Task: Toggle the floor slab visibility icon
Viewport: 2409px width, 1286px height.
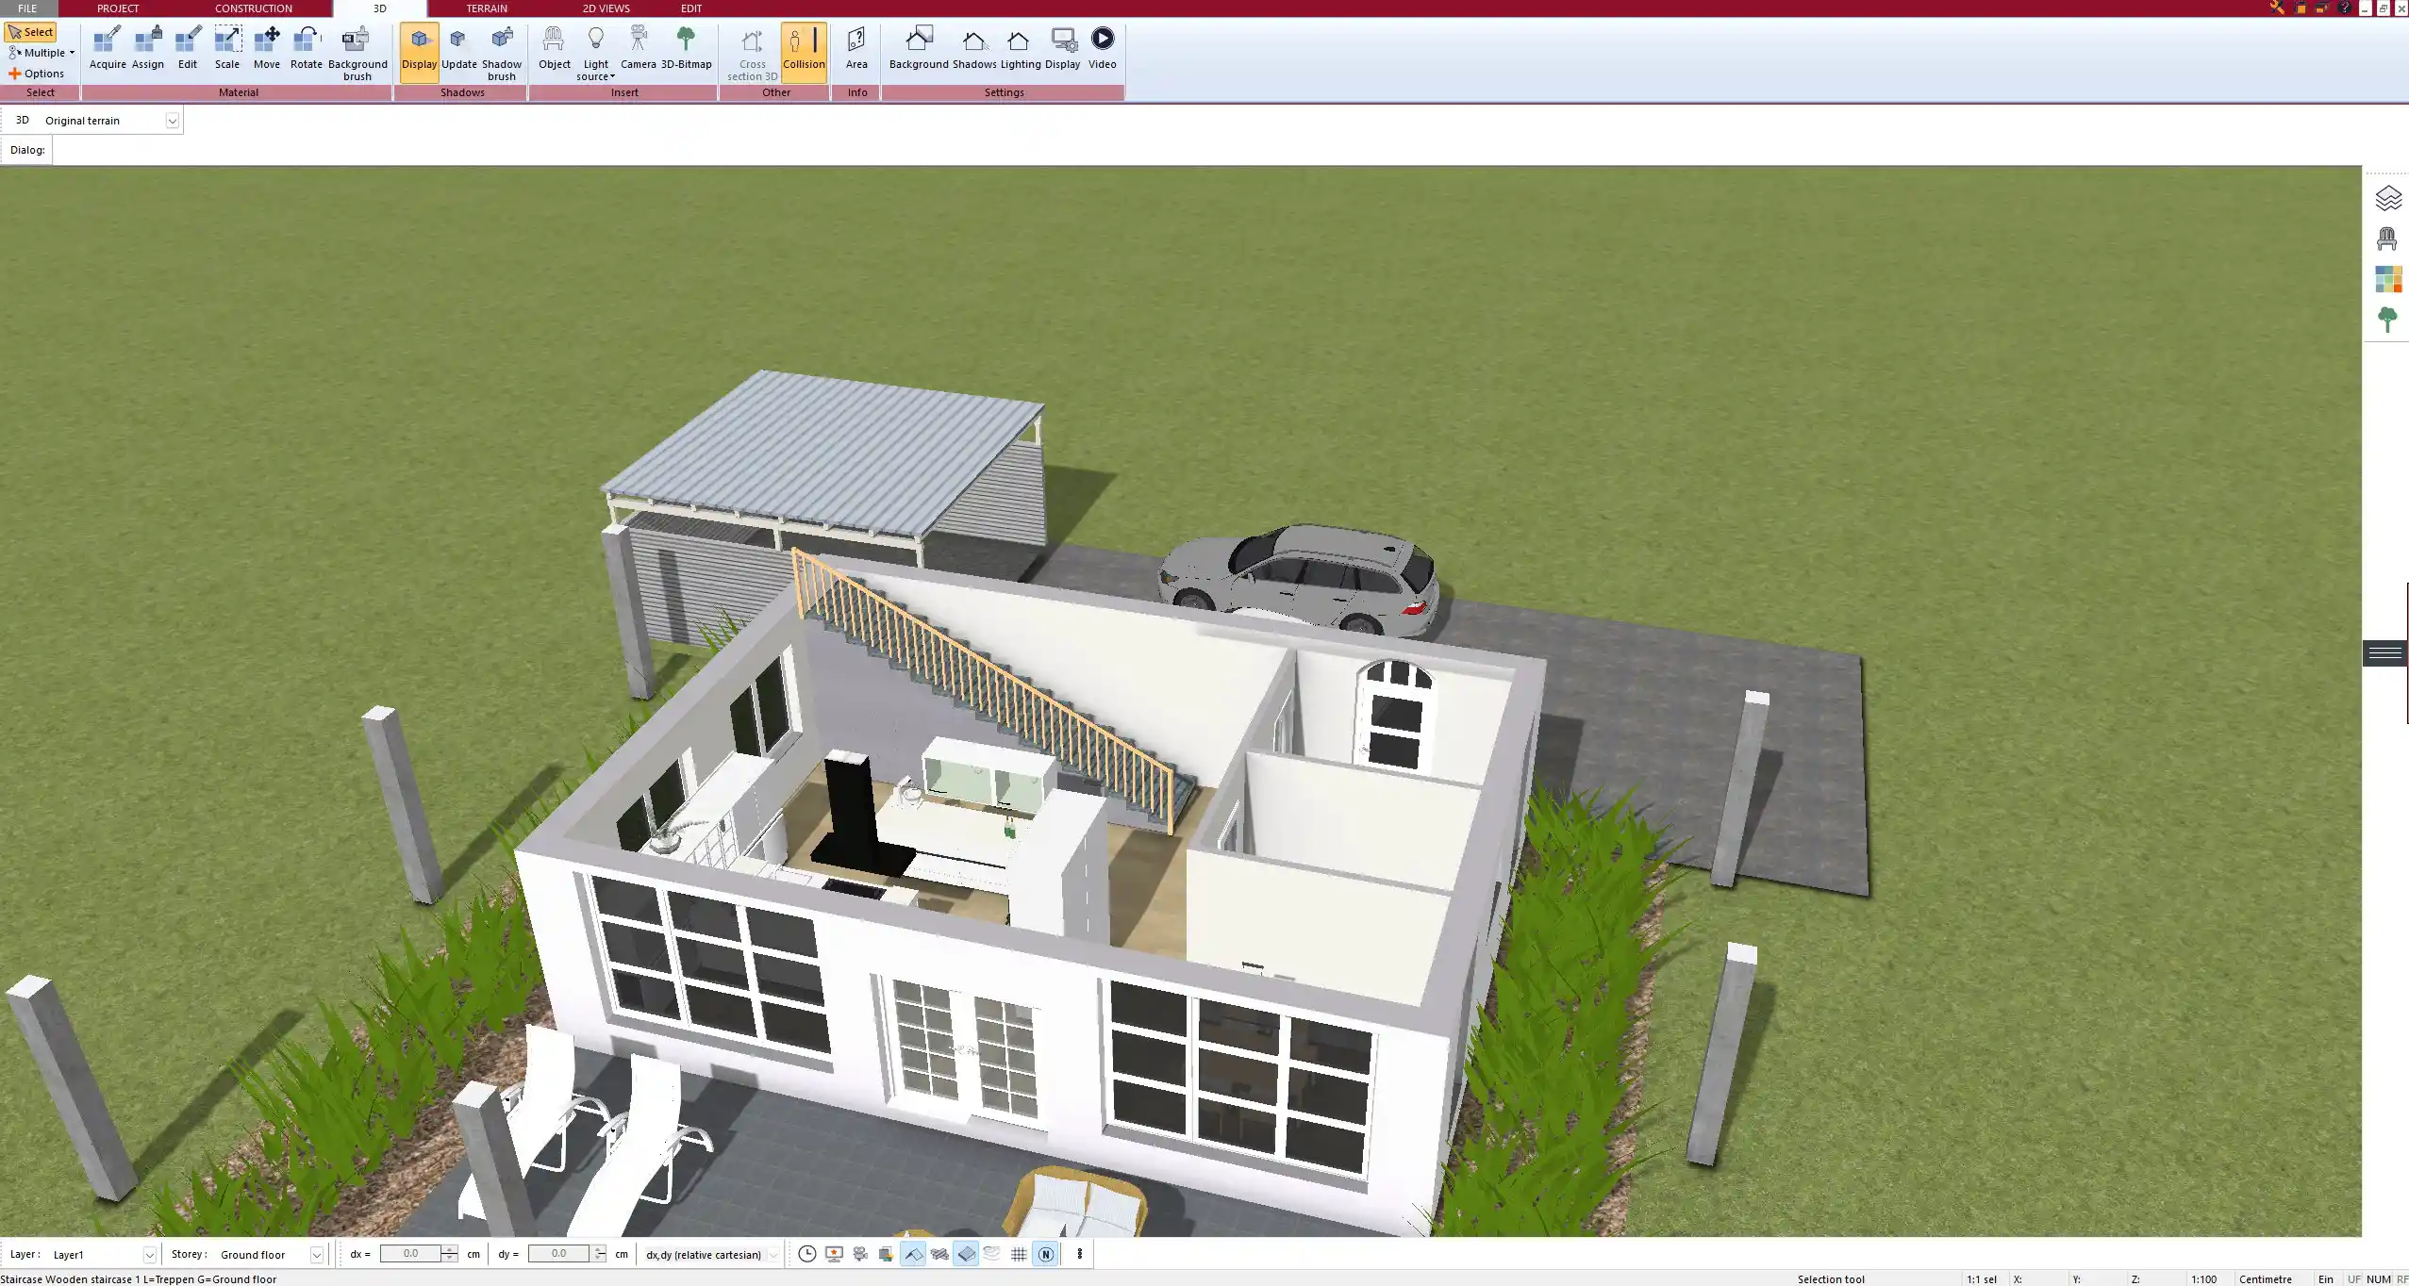Action: [x=966, y=1254]
